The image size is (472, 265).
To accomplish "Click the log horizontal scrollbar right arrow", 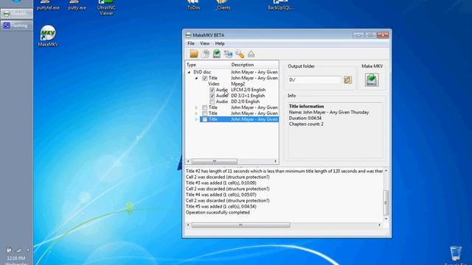I will [x=379, y=225].
